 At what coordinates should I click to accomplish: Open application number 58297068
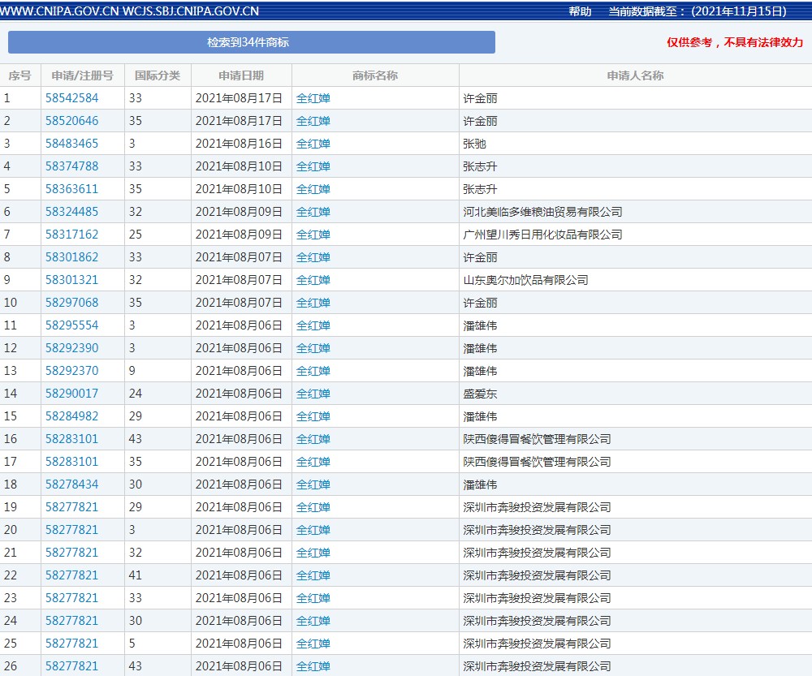tap(71, 303)
